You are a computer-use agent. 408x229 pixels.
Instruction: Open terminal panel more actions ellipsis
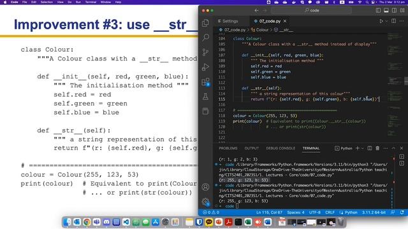[x=386, y=148]
